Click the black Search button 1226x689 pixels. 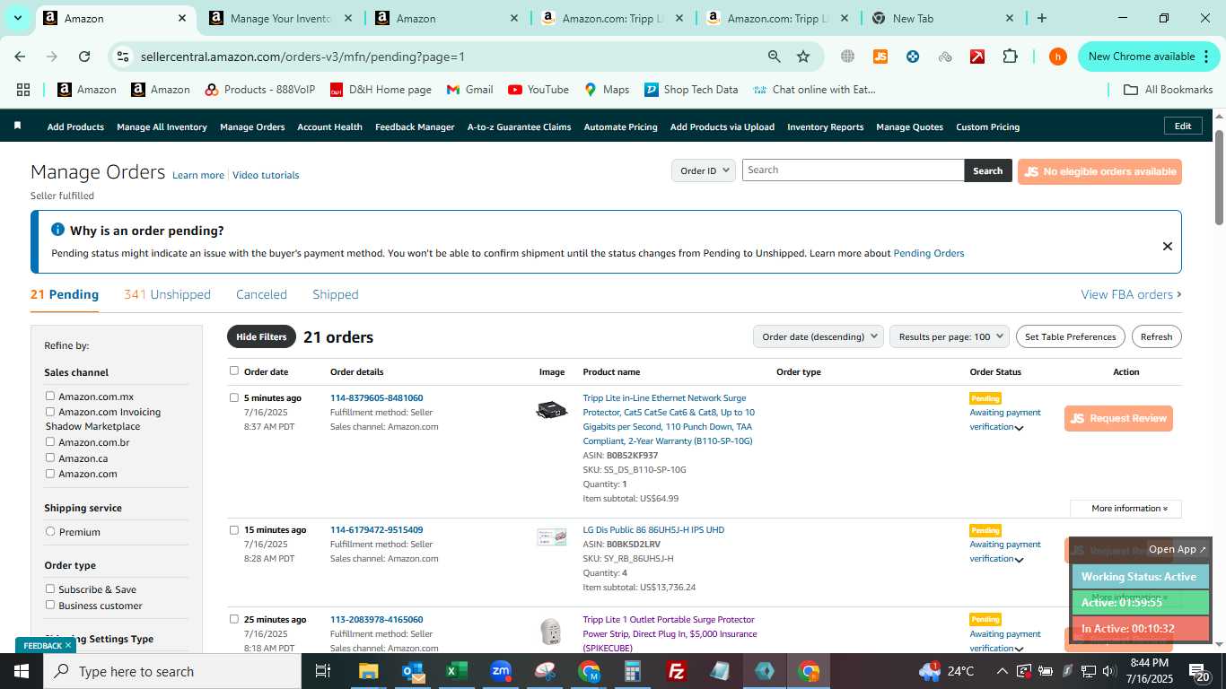pos(987,170)
